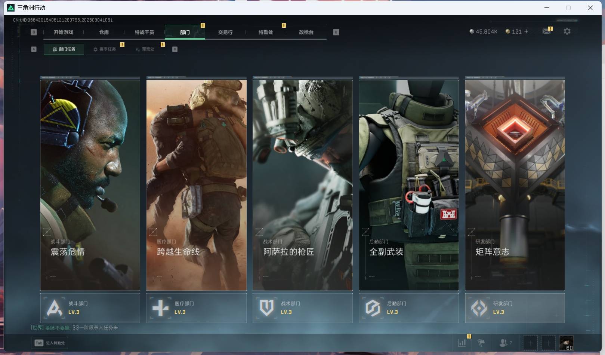Viewport: 605px width, 355px height.
Task: Switch to the 开始游戏 tab
Action: (64, 32)
